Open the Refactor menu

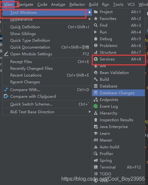coord(77,5)
